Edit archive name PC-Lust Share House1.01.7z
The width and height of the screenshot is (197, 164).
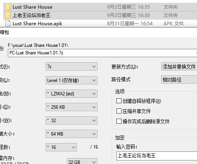click(x=102, y=53)
